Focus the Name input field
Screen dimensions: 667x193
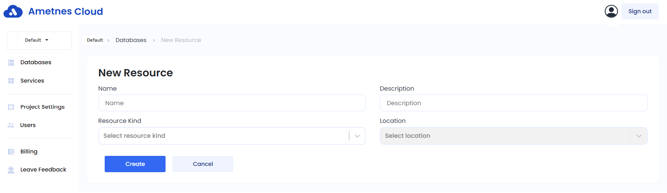(x=232, y=103)
